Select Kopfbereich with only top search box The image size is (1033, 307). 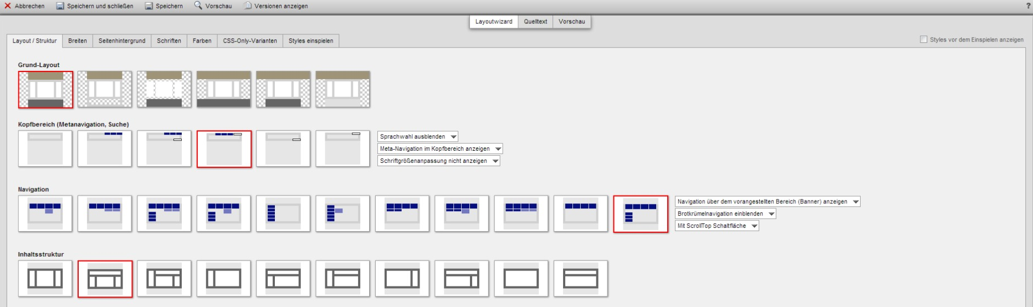point(342,149)
